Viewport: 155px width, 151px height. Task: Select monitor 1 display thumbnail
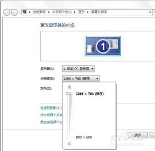coord(103,46)
